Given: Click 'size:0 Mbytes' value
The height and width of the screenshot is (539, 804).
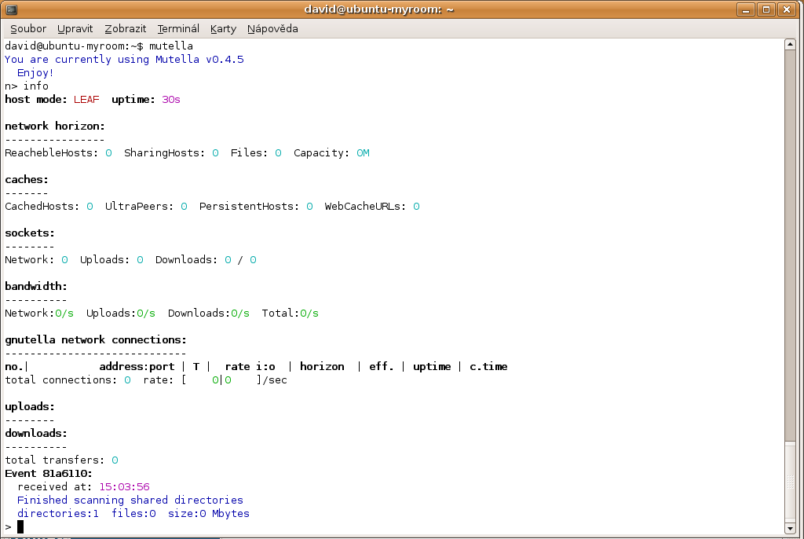Looking at the screenshot, I should coord(209,513).
